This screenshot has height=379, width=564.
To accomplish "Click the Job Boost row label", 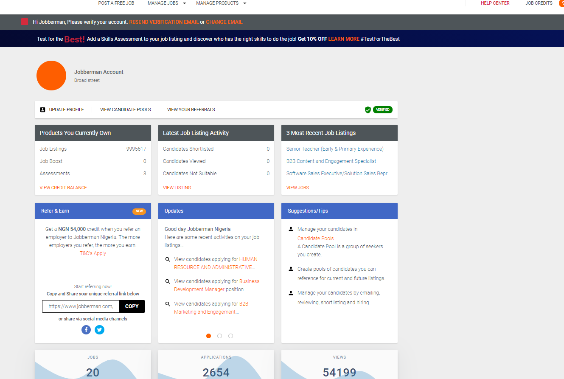I will pos(51,161).
